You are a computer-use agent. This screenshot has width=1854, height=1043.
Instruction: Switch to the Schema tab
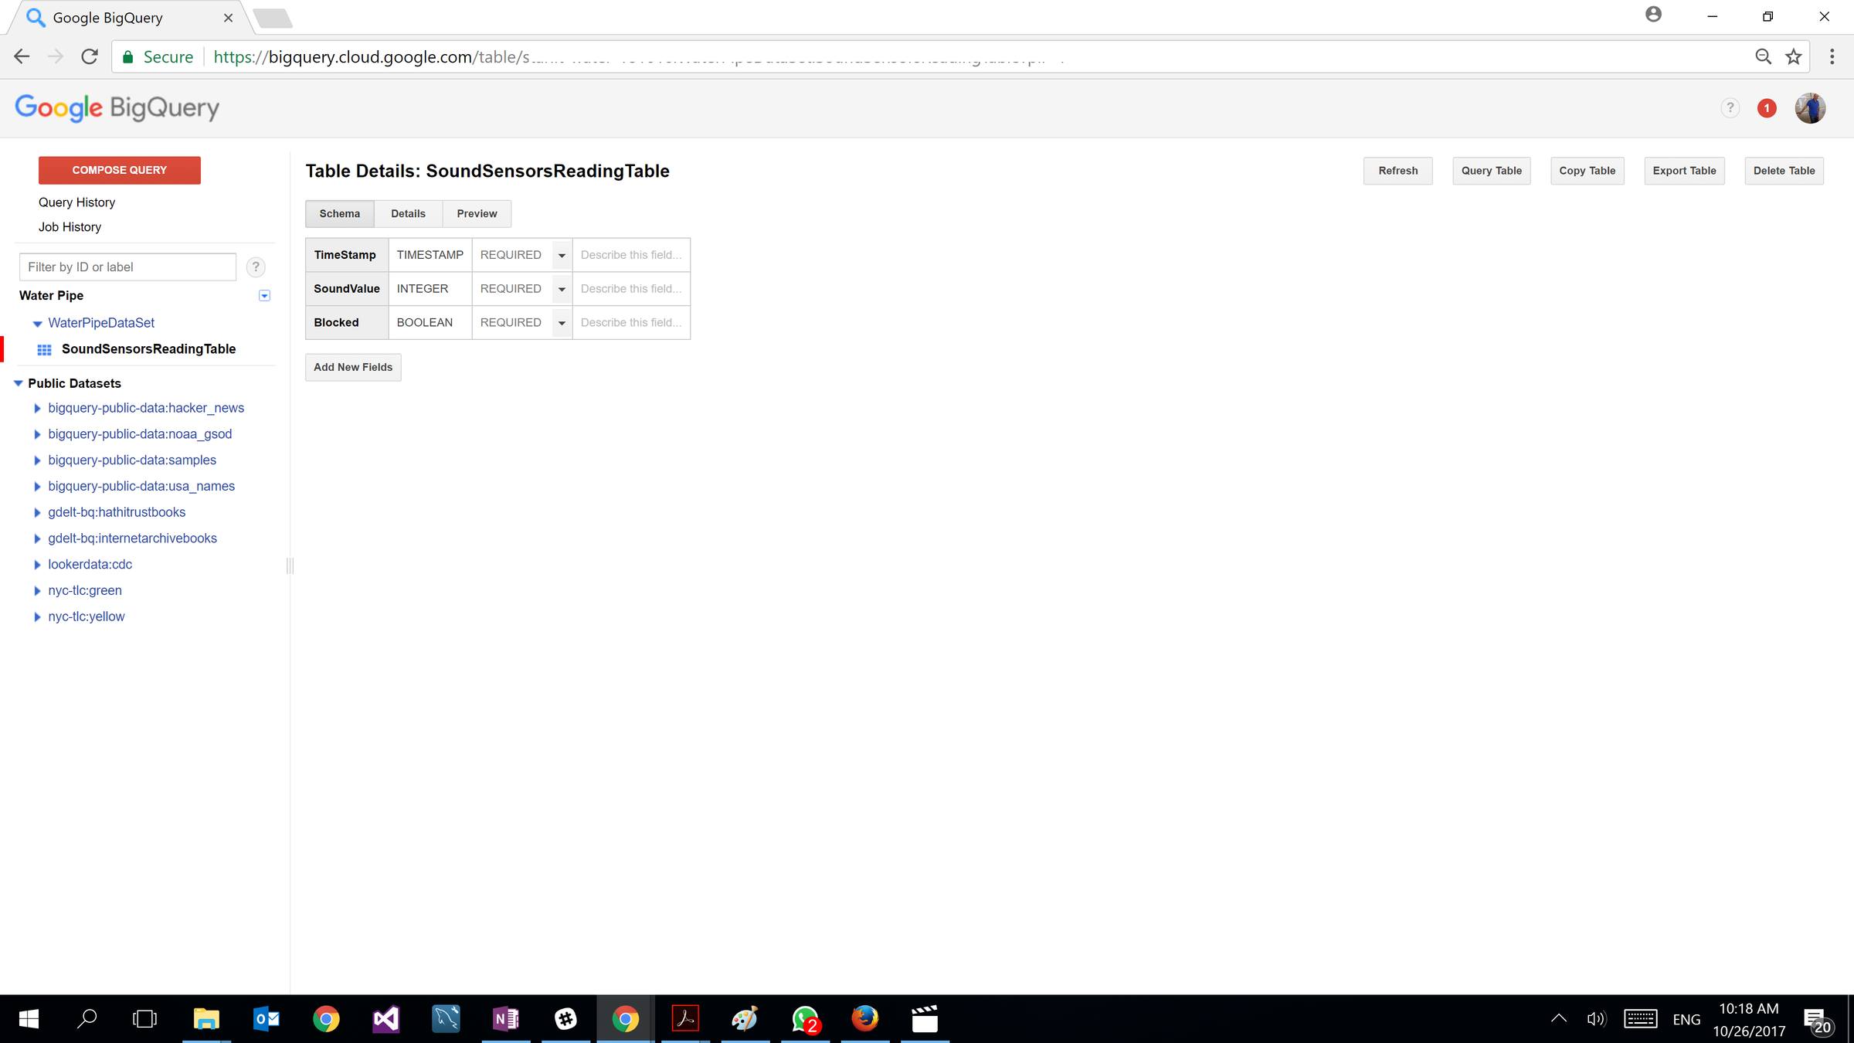(340, 214)
